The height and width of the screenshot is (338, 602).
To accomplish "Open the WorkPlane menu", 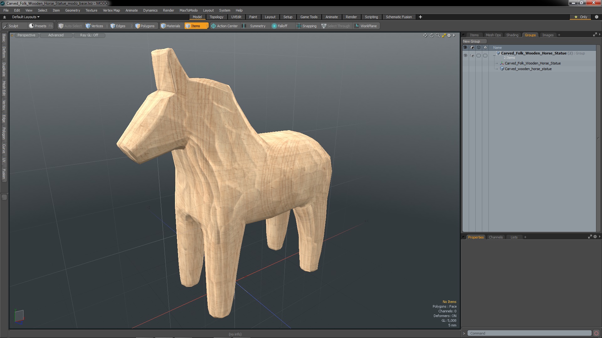I will 366,26.
